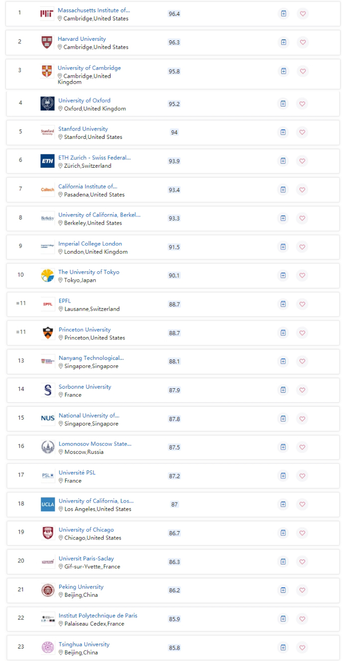Open Imperial College London link
The height and width of the screenshot is (661, 344).
pyautogui.click(x=90, y=244)
